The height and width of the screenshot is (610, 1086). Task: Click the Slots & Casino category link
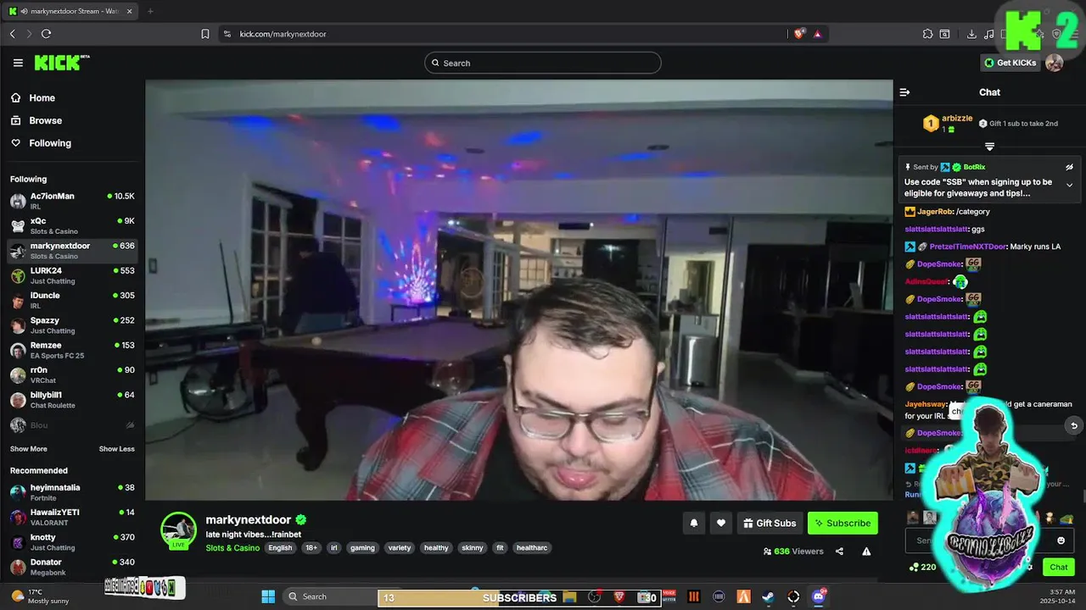(x=232, y=548)
